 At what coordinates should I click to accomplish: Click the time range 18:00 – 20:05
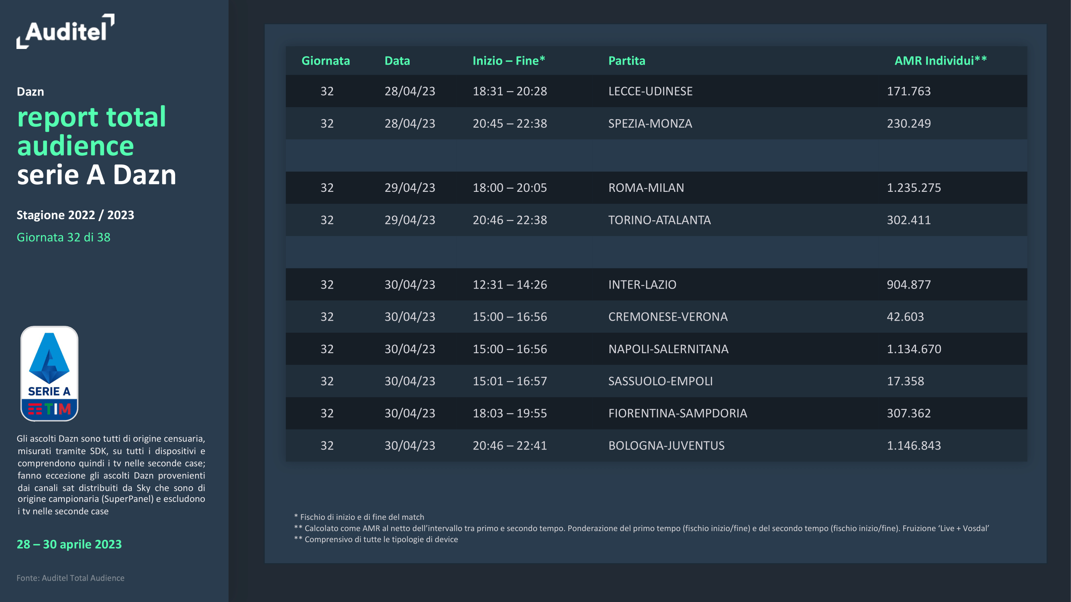tap(510, 188)
